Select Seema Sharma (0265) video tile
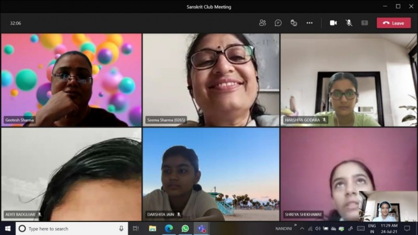The image size is (418, 235). 211,80
